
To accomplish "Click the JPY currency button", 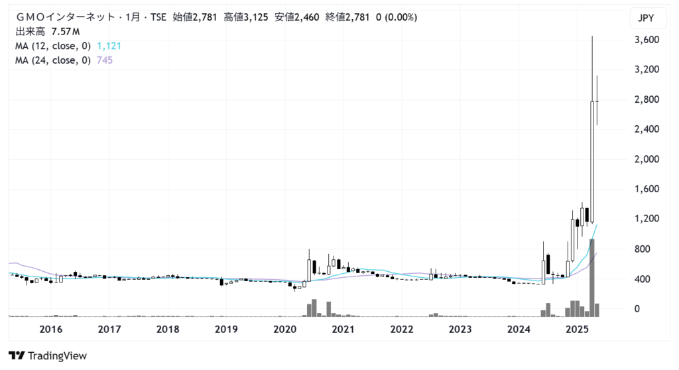I will (648, 18).
